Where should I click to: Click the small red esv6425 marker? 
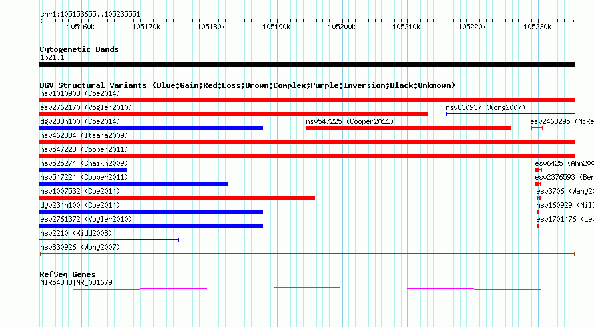click(x=539, y=170)
